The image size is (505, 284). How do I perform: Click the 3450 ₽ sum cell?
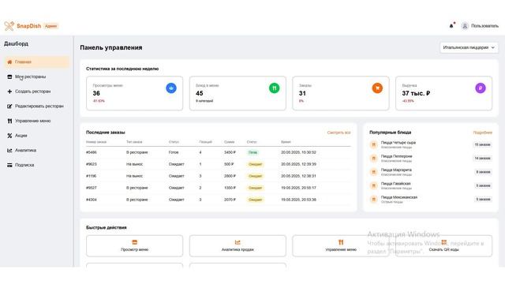(230, 152)
